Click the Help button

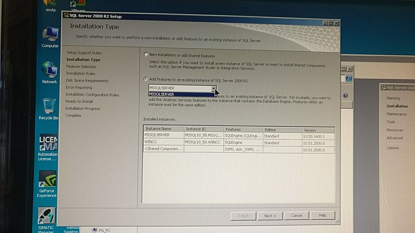coord(322,215)
